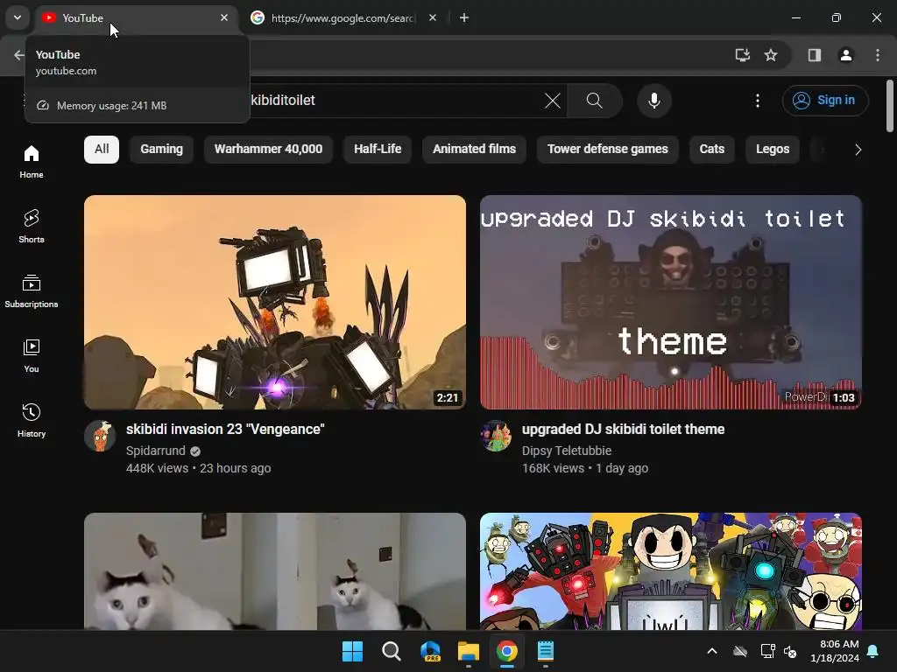Select the Legos filter chip
This screenshot has height=672, width=897.
(773, 149)
